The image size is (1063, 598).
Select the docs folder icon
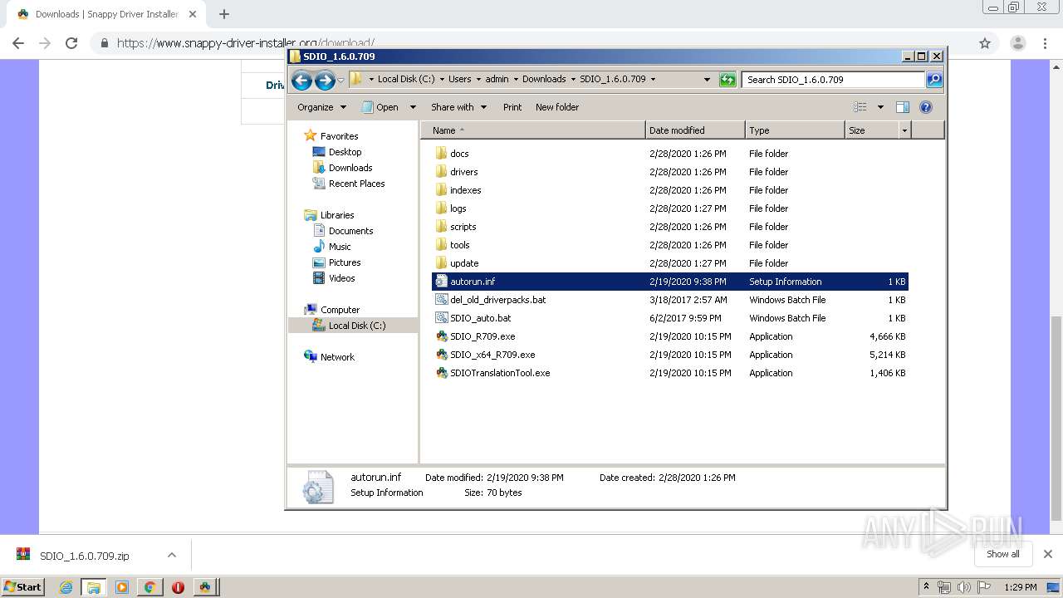tap(441, 154)
